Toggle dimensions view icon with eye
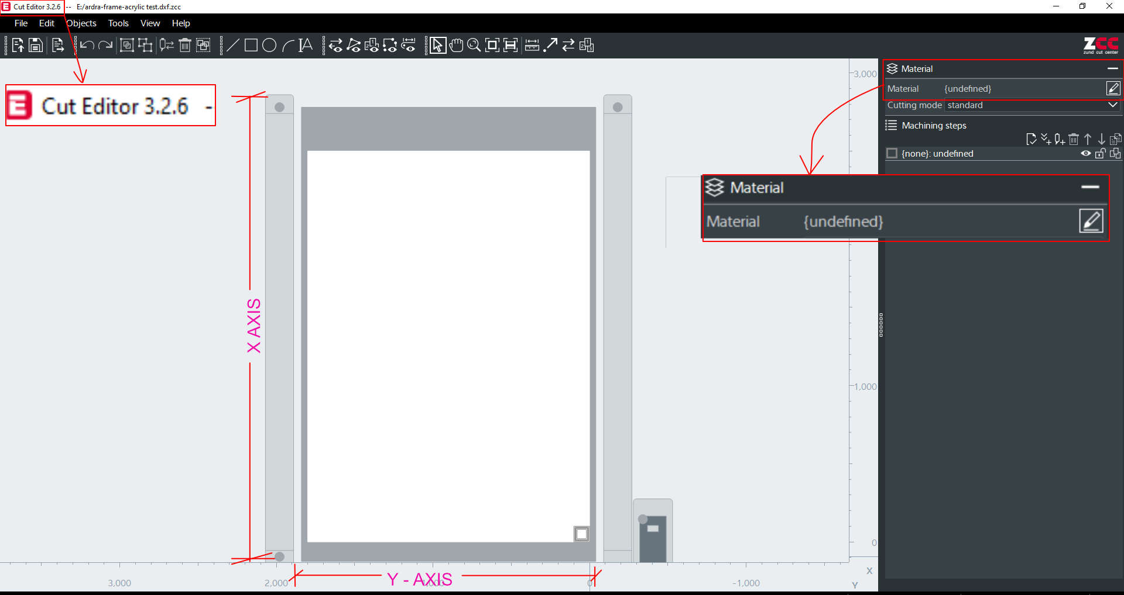 point(409,45)
